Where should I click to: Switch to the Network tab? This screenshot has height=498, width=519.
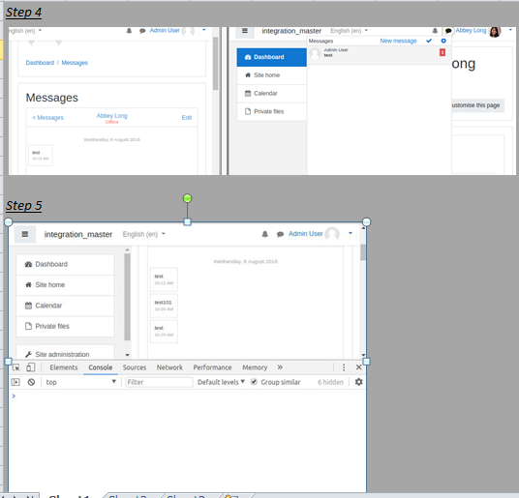pos(169,367)
